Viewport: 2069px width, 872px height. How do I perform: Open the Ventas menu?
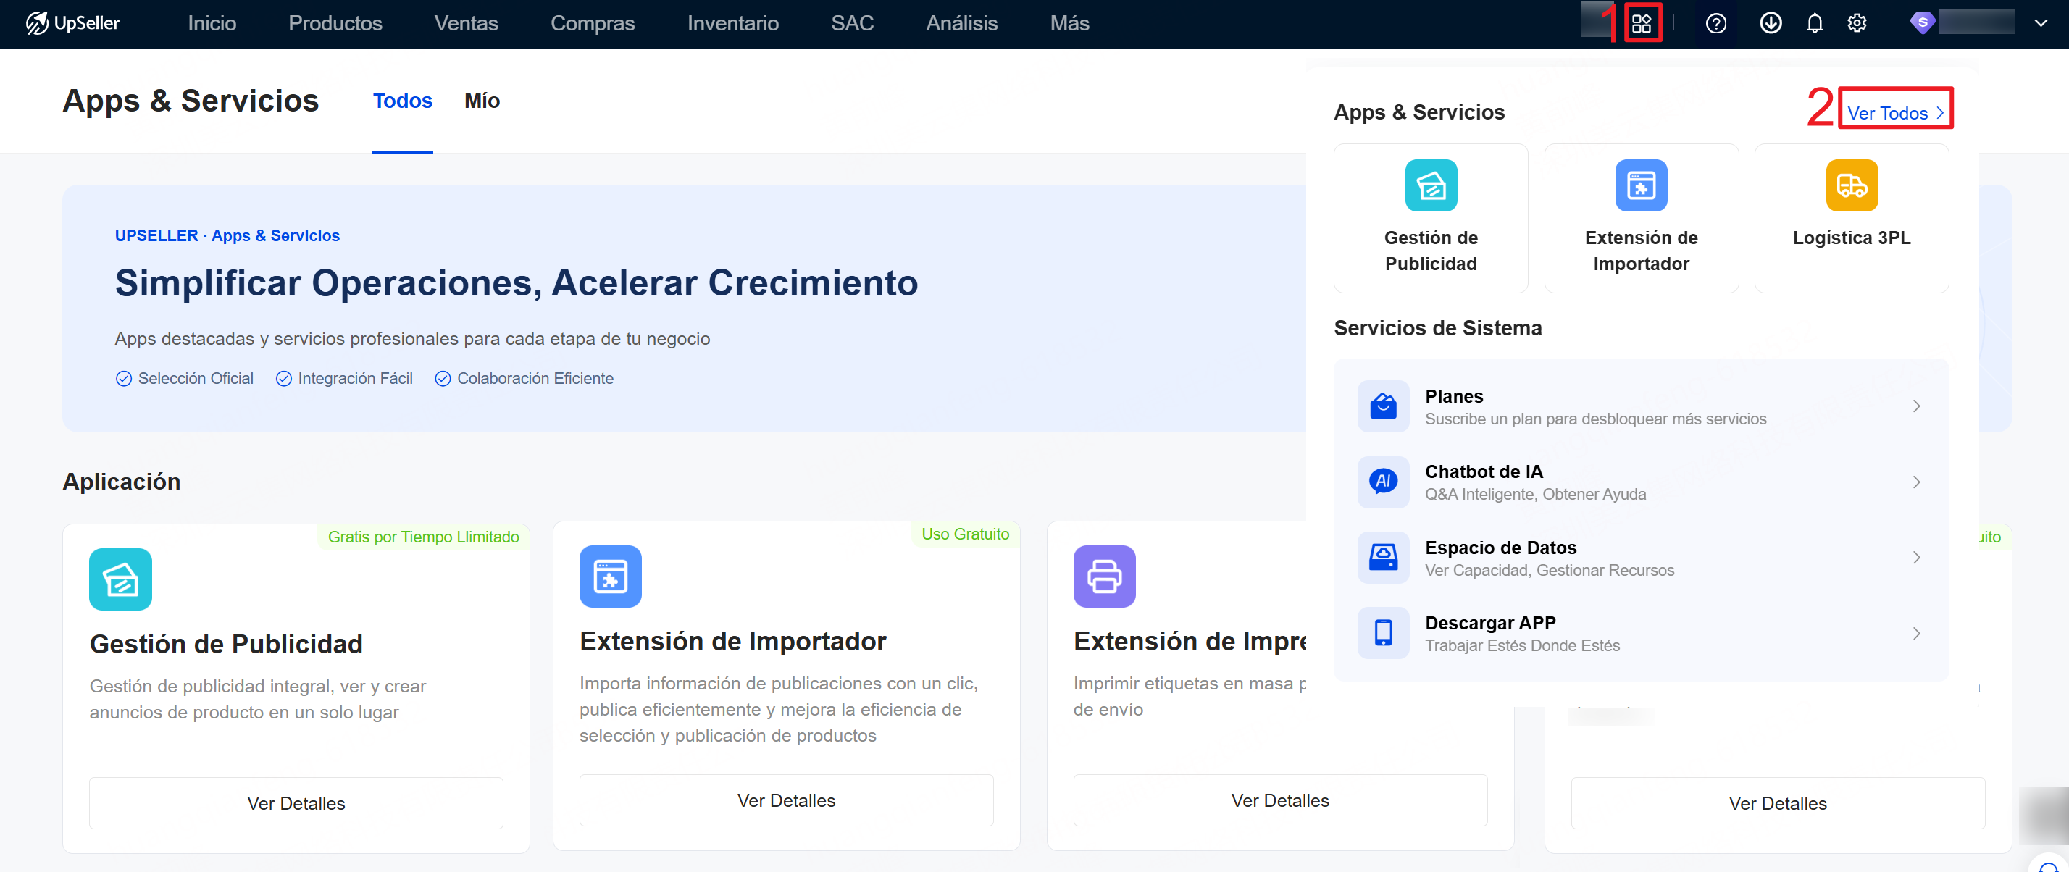point(466,23)
